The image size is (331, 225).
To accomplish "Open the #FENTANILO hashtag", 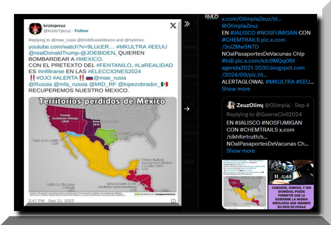I will (114, 66).
